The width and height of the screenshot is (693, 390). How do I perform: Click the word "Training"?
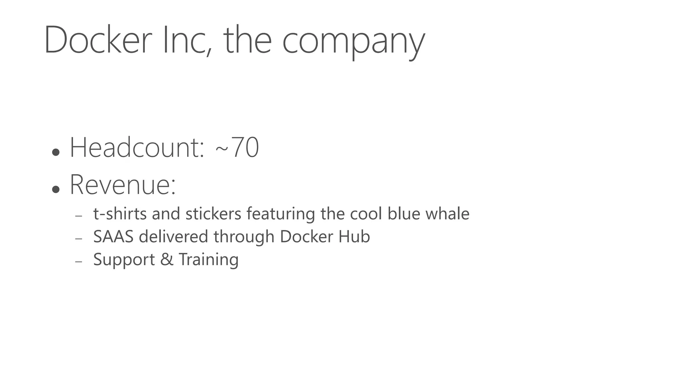208,260
